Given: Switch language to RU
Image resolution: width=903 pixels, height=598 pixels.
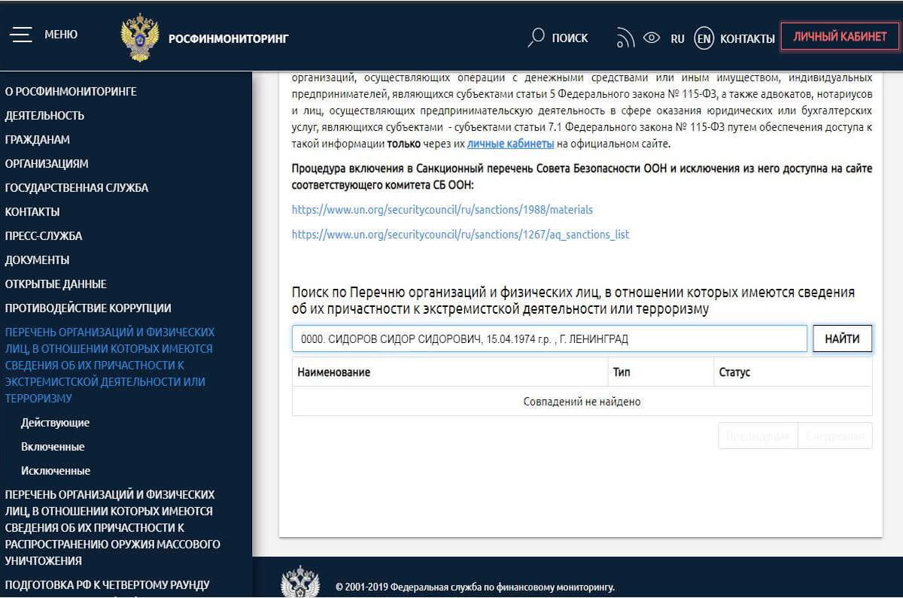Looking at the screenshot, I should (x=677, y=38).
